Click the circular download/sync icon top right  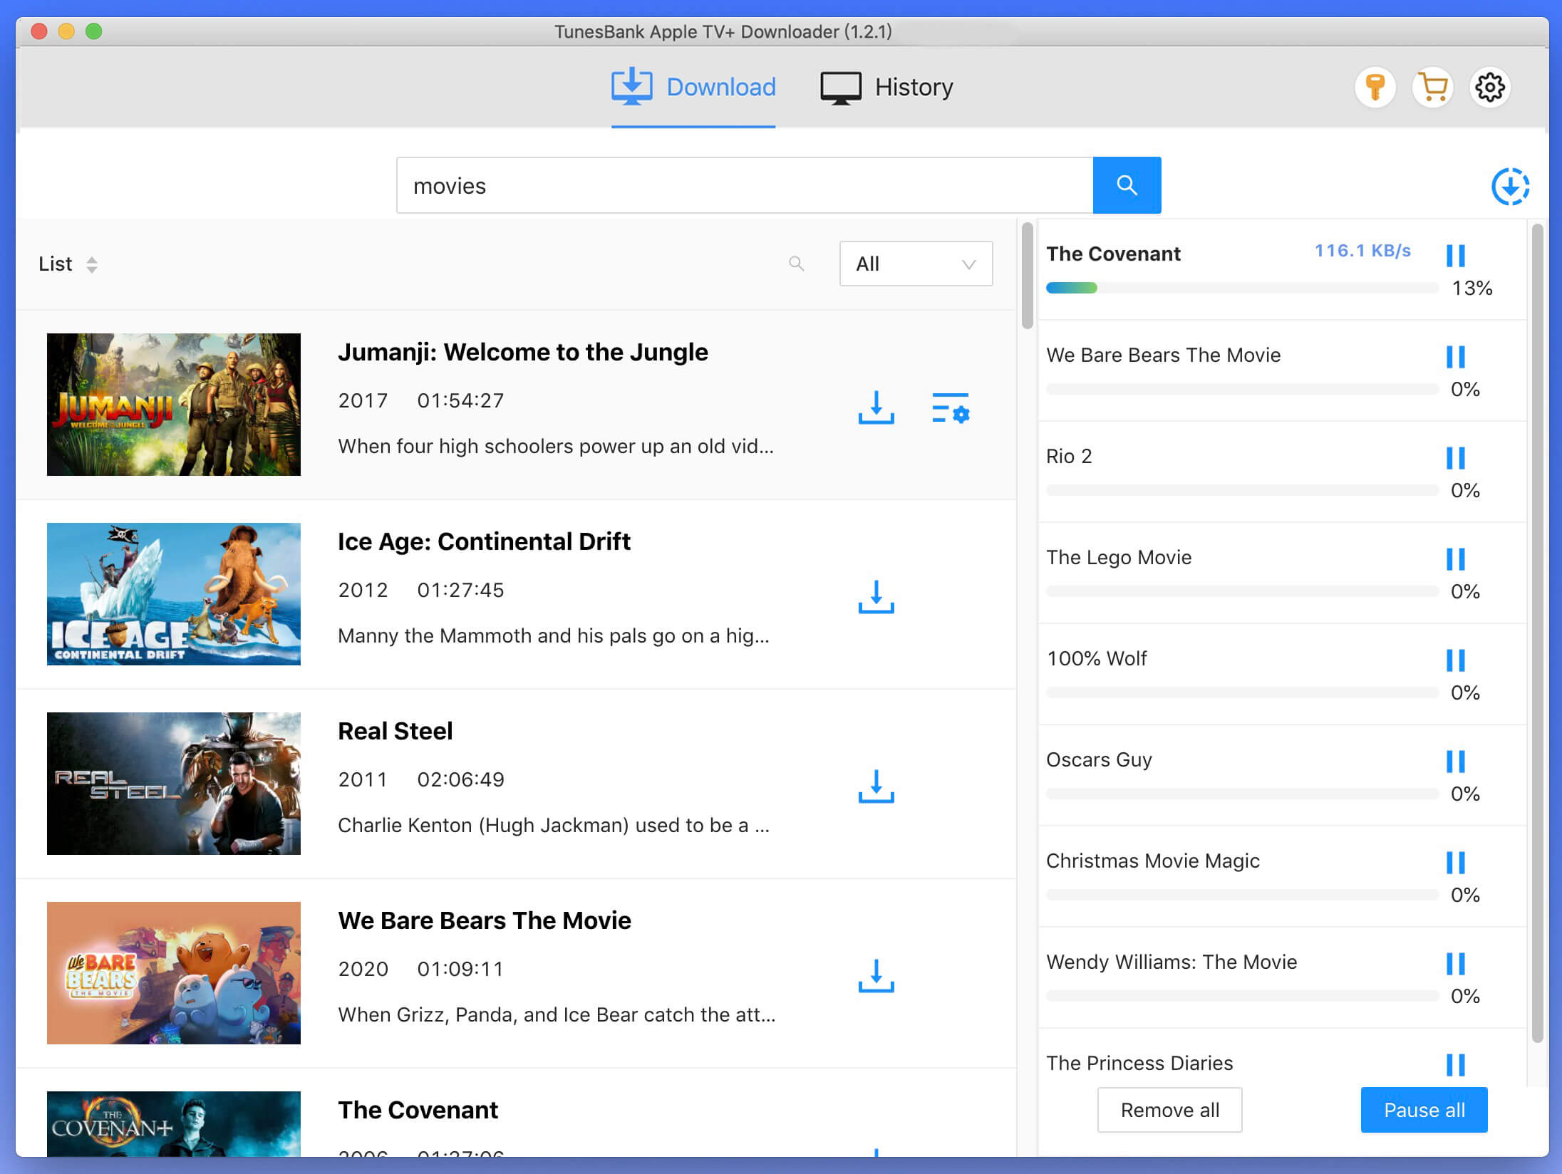coord(1510,185)
